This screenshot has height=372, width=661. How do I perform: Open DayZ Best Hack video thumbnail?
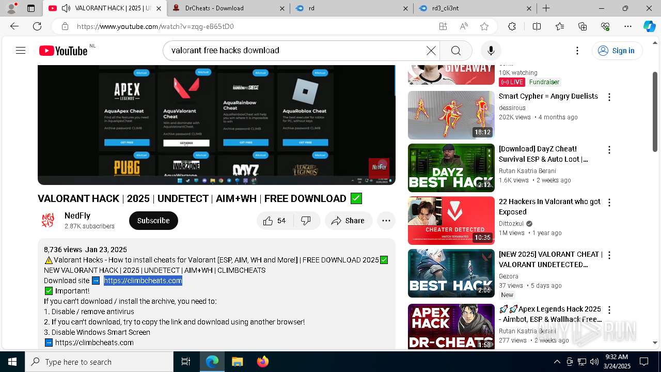click(451, 168)
